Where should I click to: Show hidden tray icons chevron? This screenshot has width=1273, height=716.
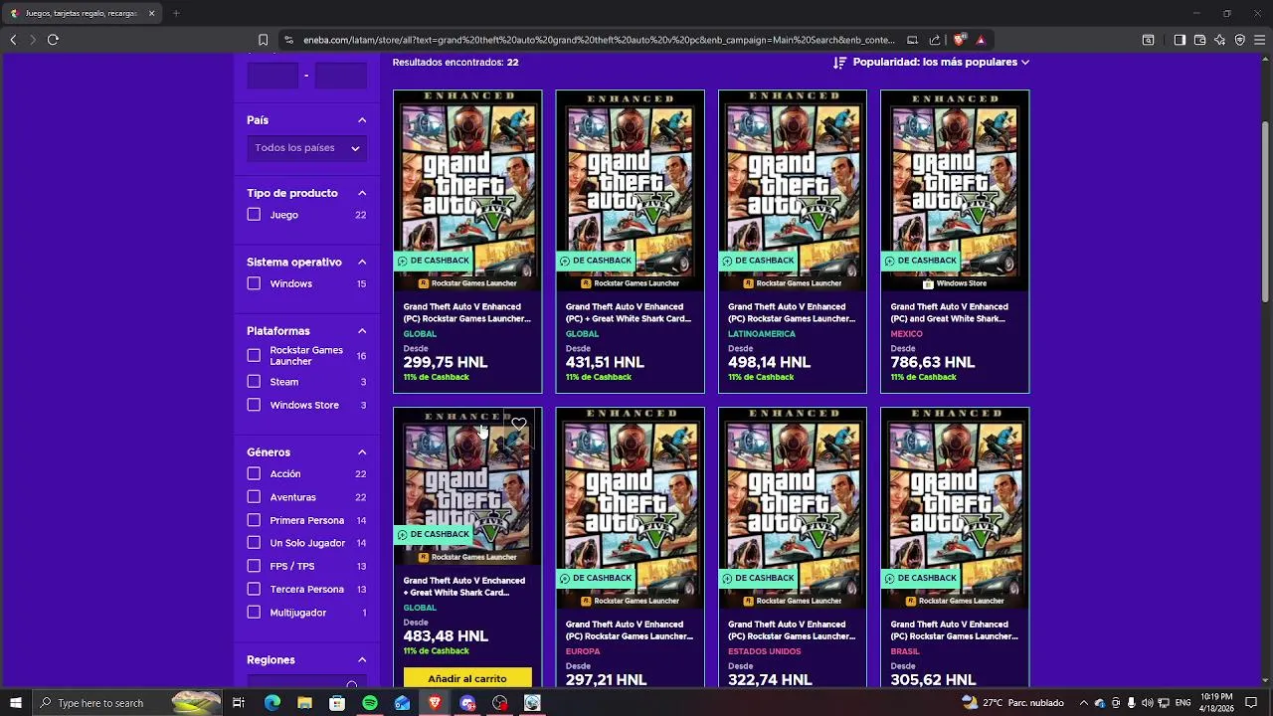[1082, 703]
